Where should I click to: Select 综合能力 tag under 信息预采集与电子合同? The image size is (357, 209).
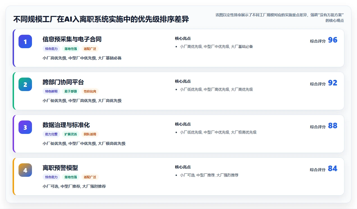[x=51, y=49]
